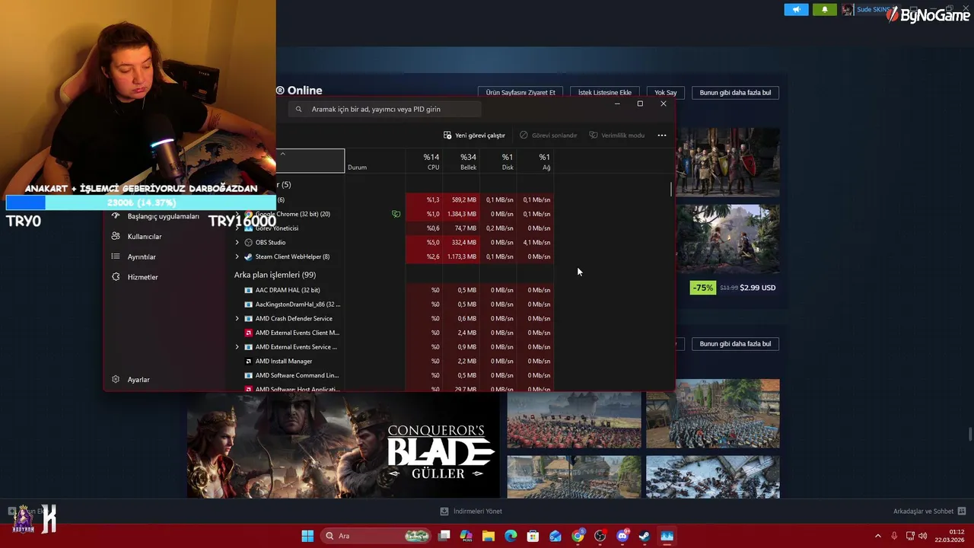Select the Arka plan işlemleri (99) header
Image resolution: width=974 pixels, height=548 pixels.
(275, 275)
